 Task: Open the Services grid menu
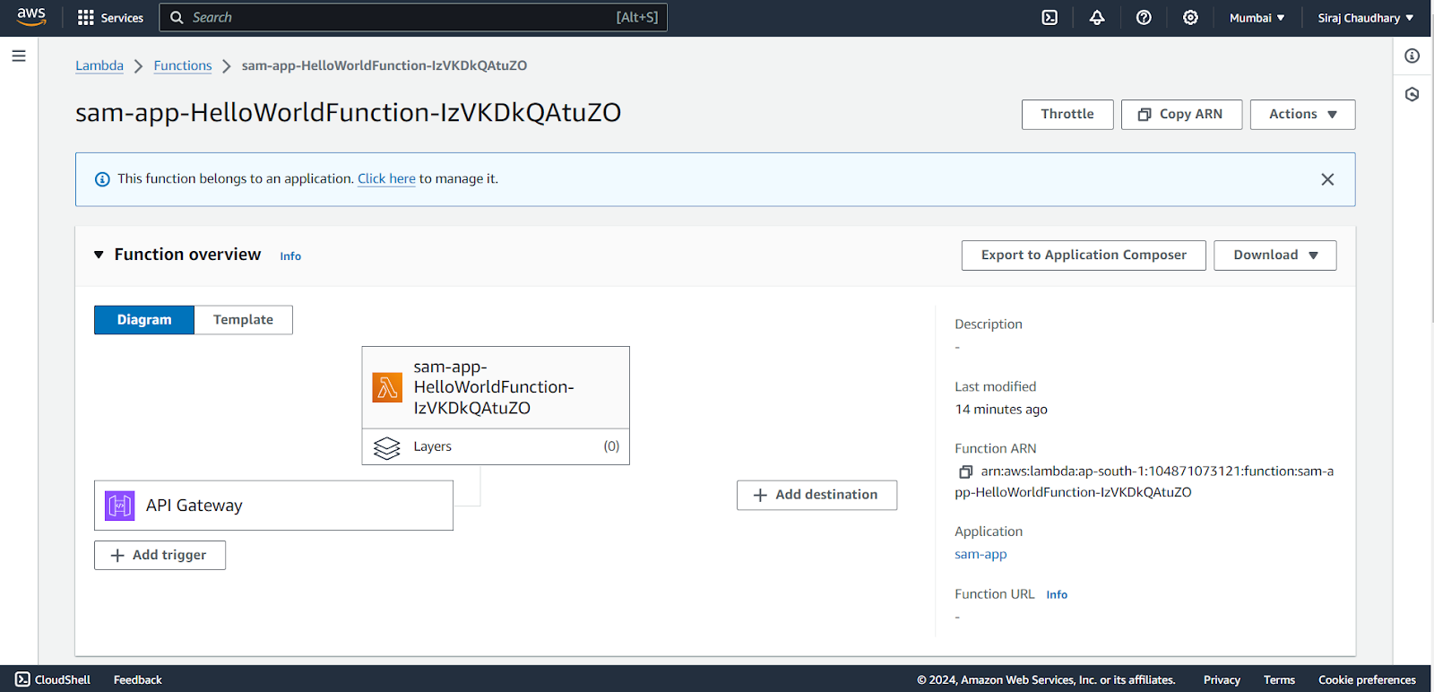pyautogui.click(x=110, y=18)
